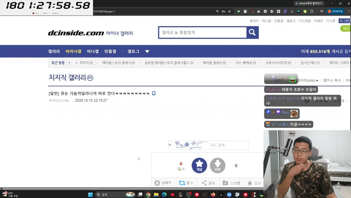This screenshot has width=351, height=198.
Task: Bookmark page with the star icon in address bar
Action: coord(230,12)
